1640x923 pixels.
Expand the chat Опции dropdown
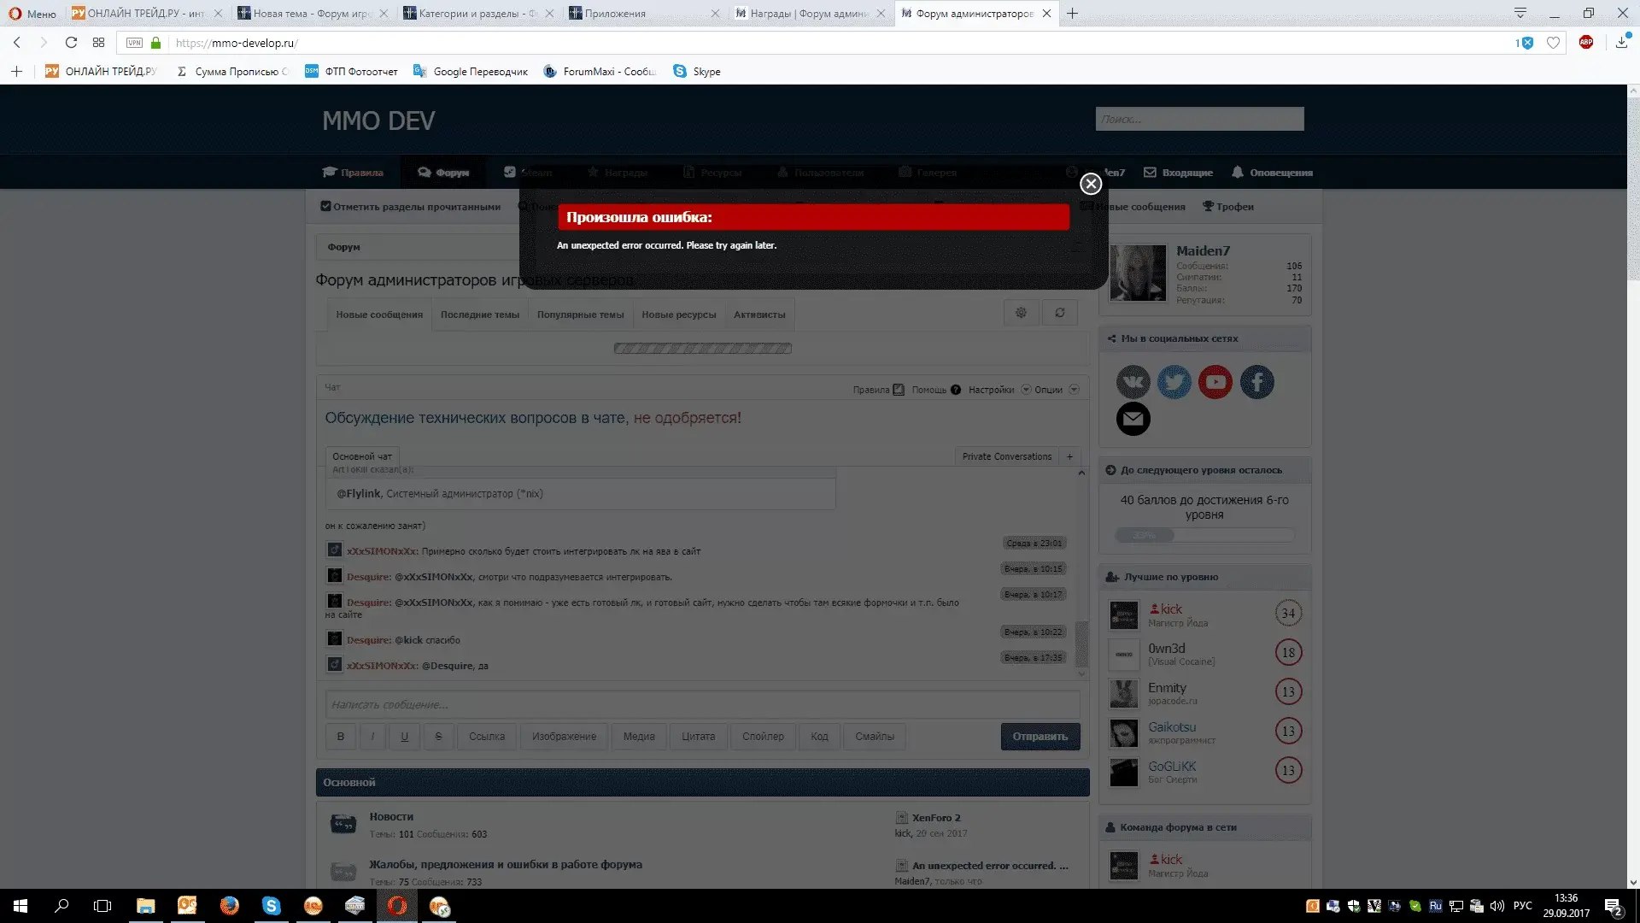click(1075, 390)
